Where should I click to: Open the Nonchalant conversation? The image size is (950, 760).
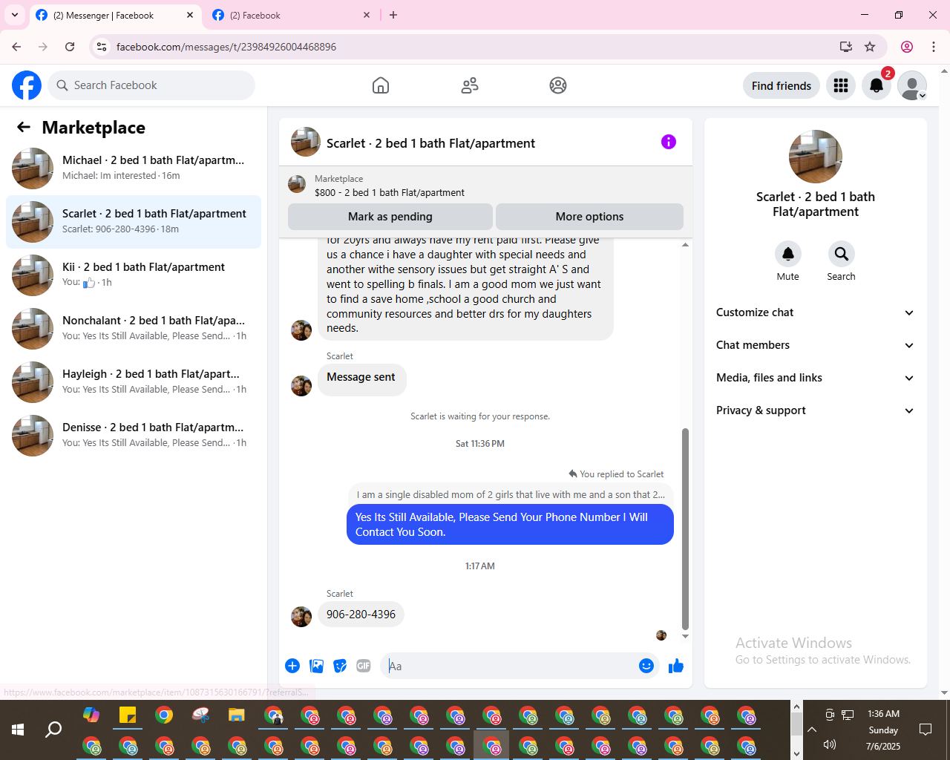click(134, 329)
